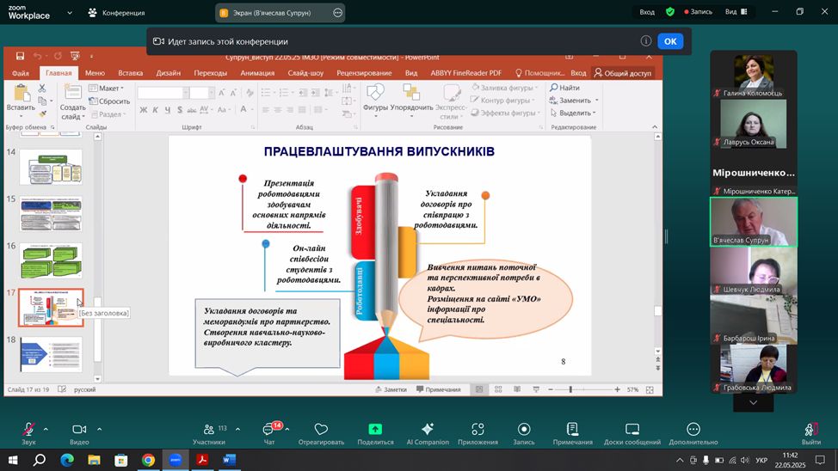Adjust the PowerPoint zoom slider
Viewport: 838px width, 471px height.
tap(570, 389)
